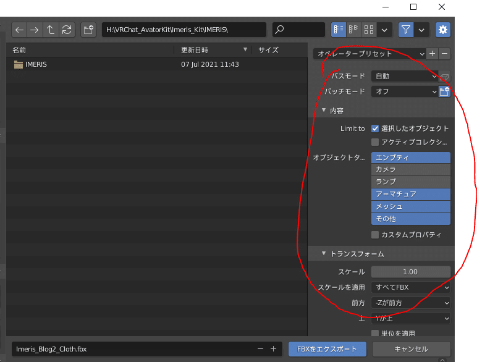
Task: Toggle the options region gear icon
Action: coord(442,30)
